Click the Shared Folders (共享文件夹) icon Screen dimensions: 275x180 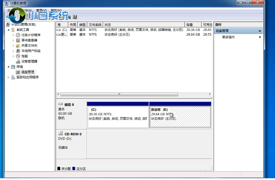[18, 46]
